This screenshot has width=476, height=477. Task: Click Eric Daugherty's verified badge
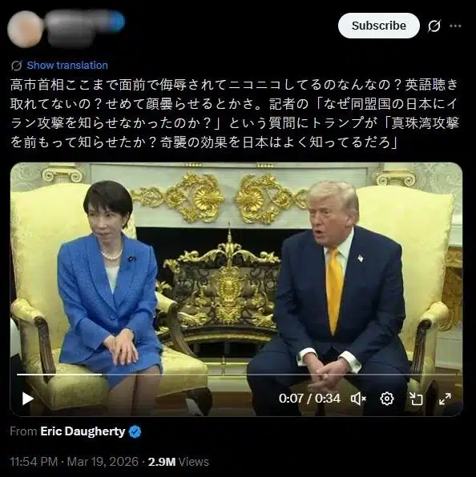135,431
